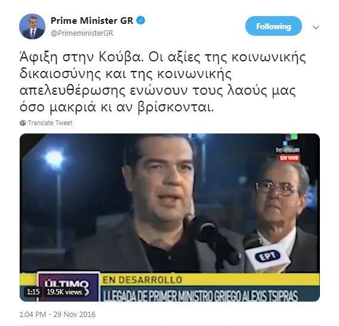Click the EN VIVO live badge
Image resolution: width=339 pixels, height=326 pixels.
coord(289,158)
